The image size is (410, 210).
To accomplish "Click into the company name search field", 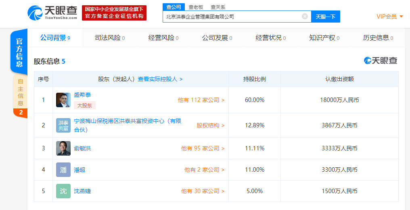I will point(232,17).
